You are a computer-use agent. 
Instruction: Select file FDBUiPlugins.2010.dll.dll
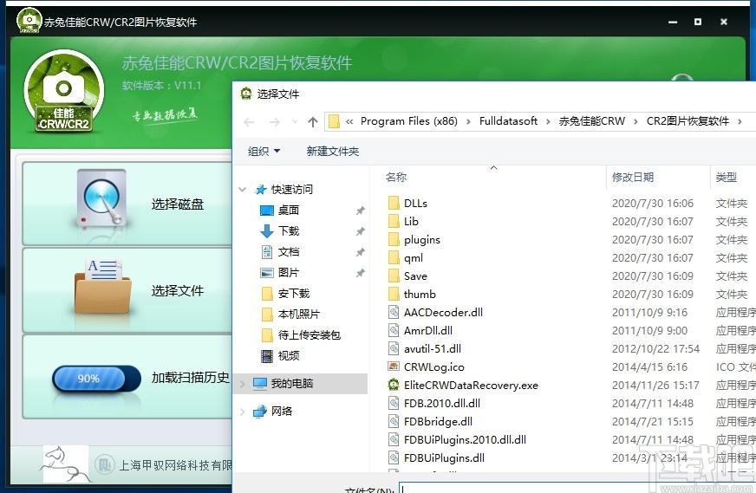465,439
